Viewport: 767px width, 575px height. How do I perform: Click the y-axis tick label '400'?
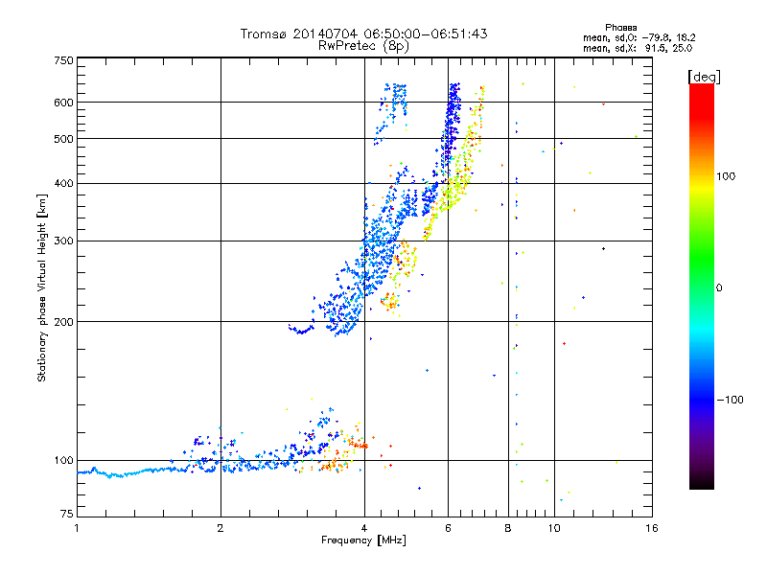pos(63,184)
